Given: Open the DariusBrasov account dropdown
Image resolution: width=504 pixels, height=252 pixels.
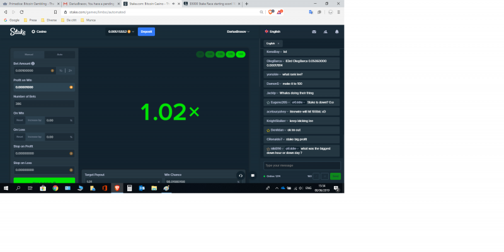Looking at the screenshot, I should point(238,32).
